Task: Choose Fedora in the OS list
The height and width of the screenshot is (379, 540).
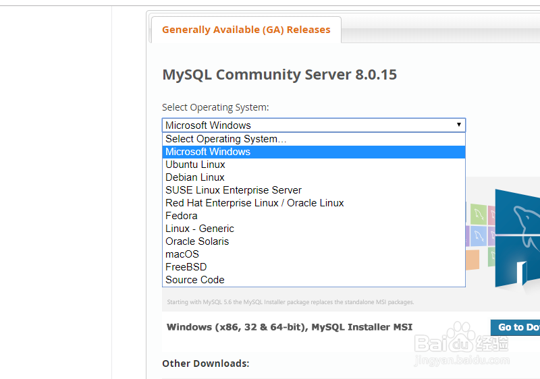Action: coord(182,216)
